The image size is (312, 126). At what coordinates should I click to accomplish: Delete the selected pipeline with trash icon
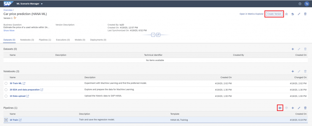[305, 108]
